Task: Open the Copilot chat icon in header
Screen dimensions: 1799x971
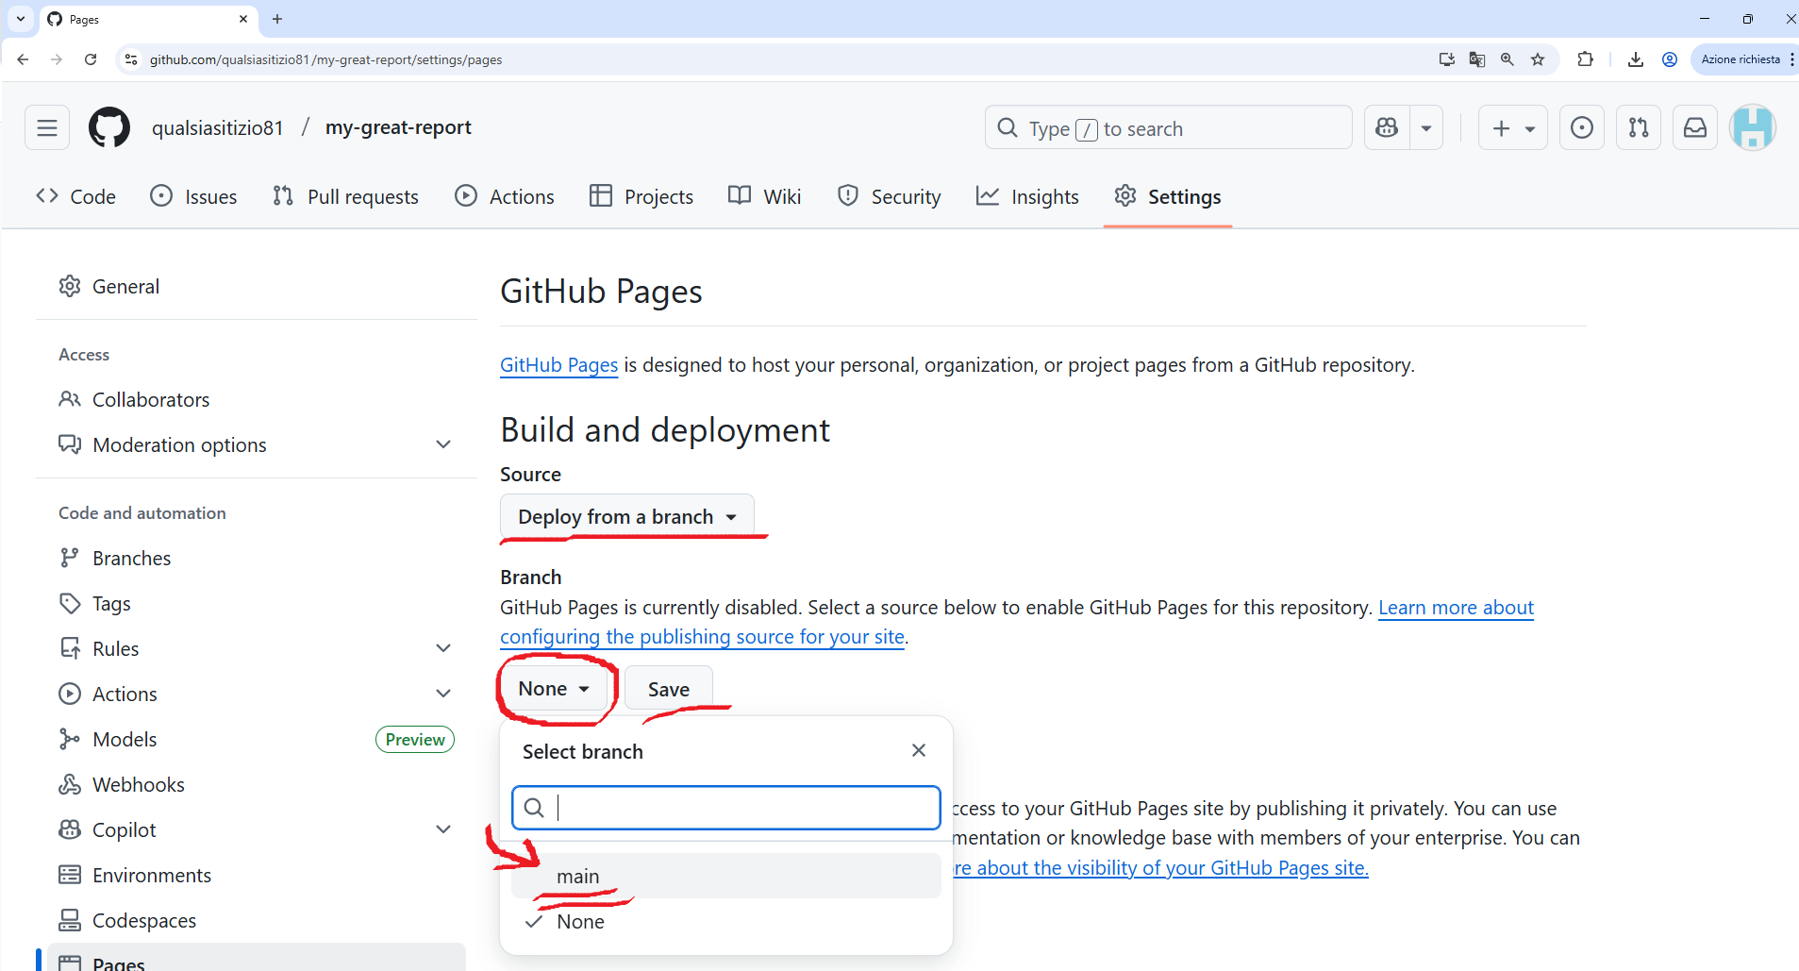Action: coord(1387,127)
